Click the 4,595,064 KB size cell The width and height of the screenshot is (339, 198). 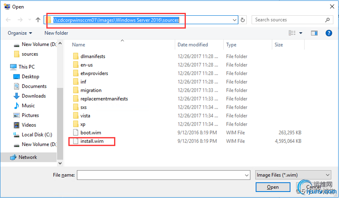[x=288, y=141]
